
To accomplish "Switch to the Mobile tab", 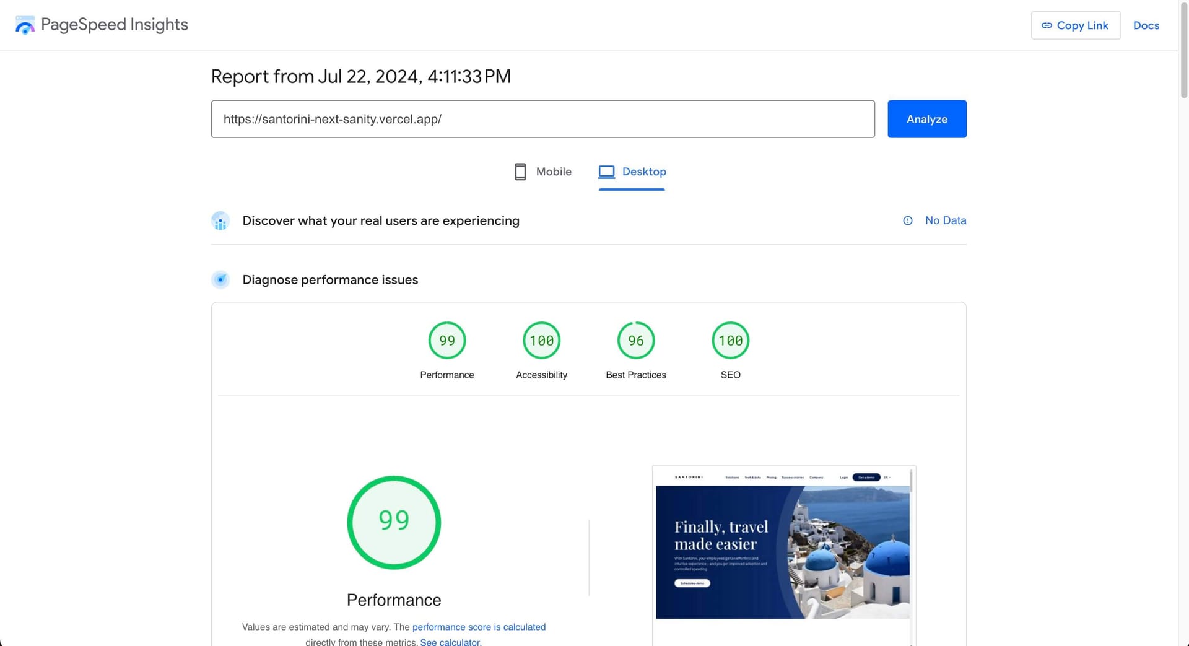I will [553, 172].
